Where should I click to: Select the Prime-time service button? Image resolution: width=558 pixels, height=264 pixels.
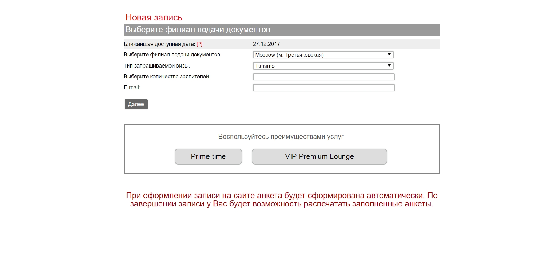tap(208, 156)
